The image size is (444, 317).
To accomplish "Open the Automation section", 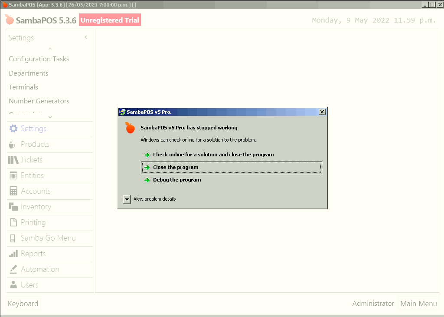I will click(50, 269).
